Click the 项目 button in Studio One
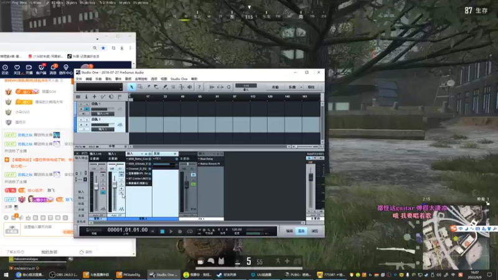This screenshot has height=280, width=498. (x=311, y=87)
